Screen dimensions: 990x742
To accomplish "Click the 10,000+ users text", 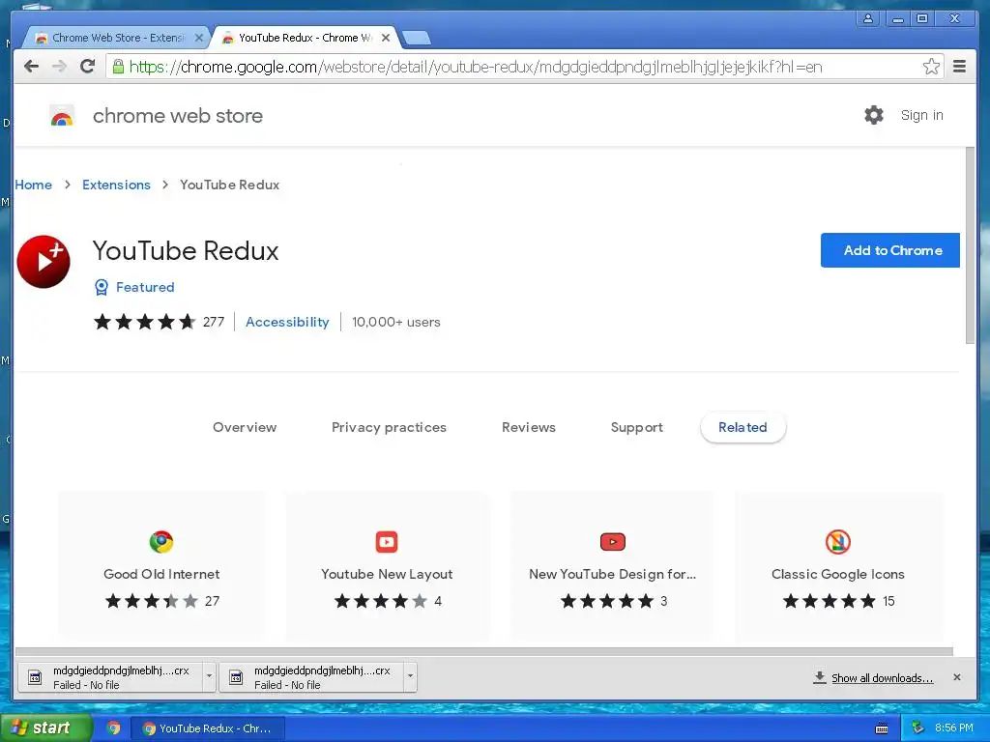I will coord(395,322).
